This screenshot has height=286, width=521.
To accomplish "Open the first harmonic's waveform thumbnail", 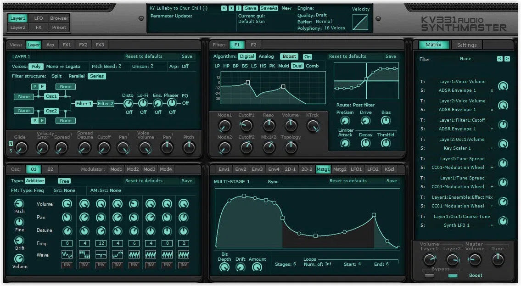I will (x=67, y=254).
